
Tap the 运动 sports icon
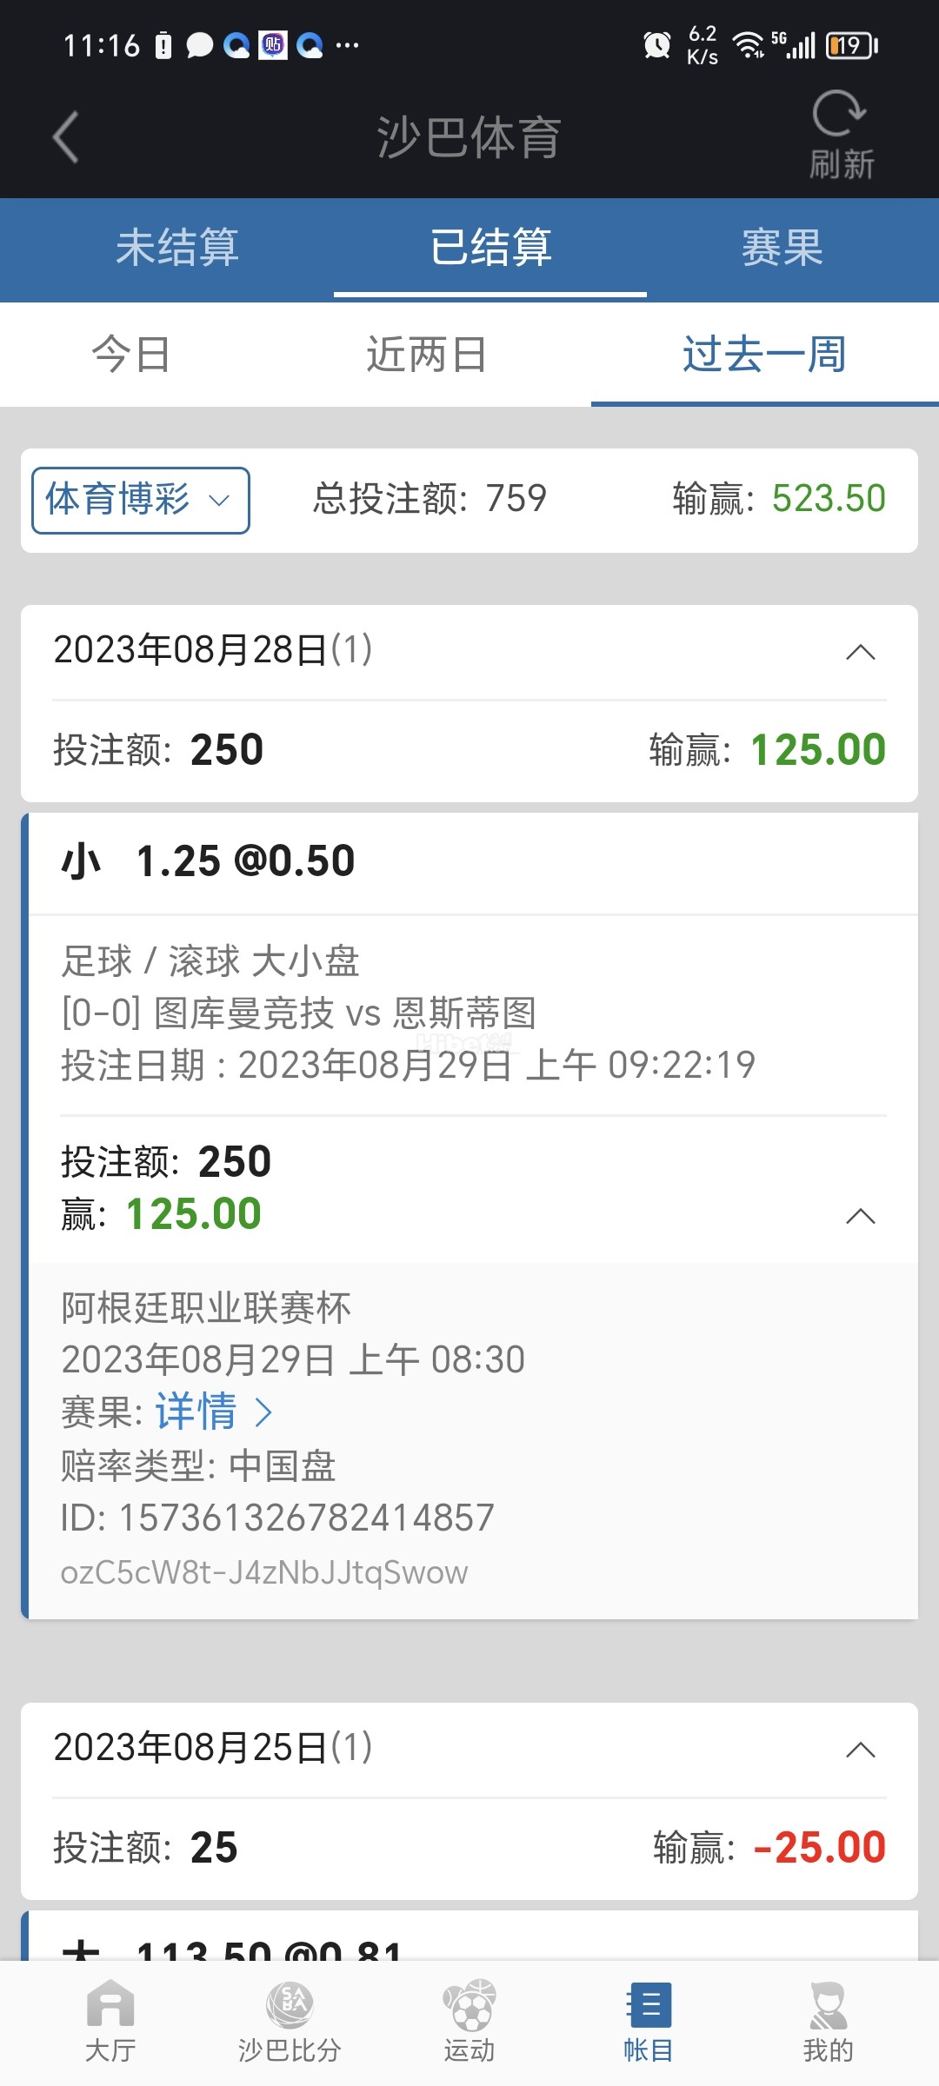click(469, 2020)
